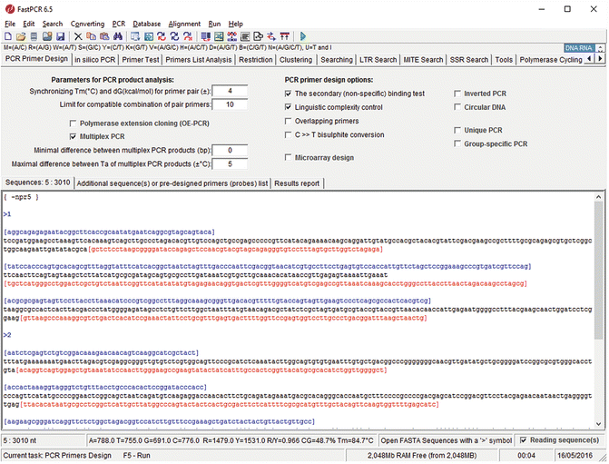Disable Linguistic complexity control
This screenshot has height=464, width=609.
(288, 107)
